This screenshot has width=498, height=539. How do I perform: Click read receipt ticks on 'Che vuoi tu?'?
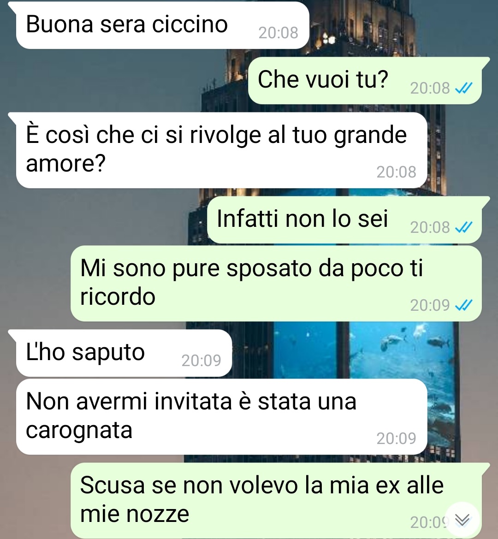pos(463,89)
